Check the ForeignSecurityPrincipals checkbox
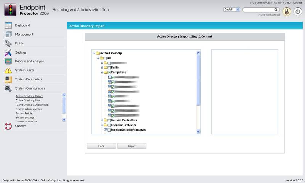Viewport: 305px width, 183px height. point(109,130)
